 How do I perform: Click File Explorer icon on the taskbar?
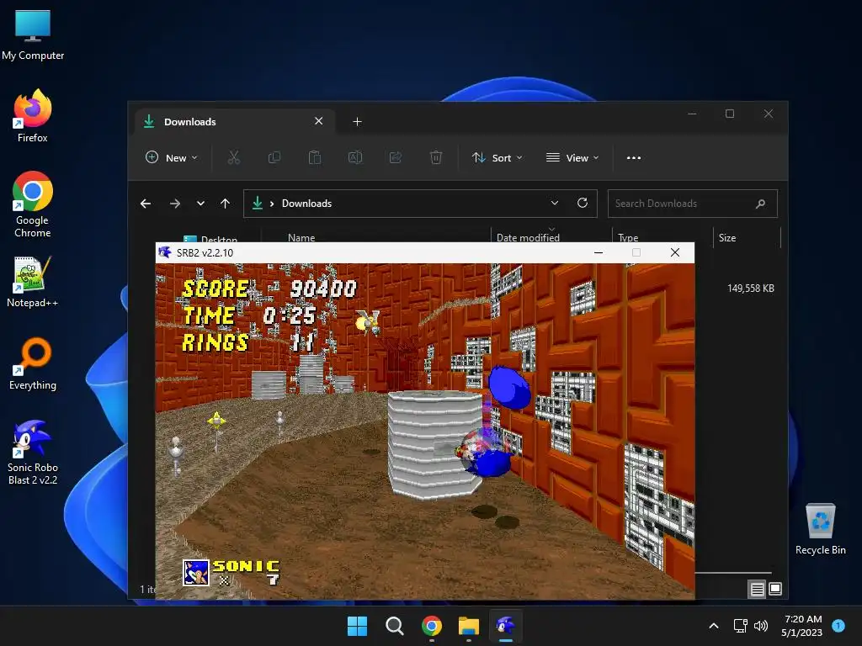pos(469,626)
